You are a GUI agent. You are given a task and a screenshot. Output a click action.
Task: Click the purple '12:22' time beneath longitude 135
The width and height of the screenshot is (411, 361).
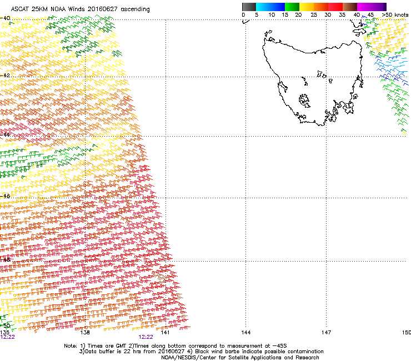(x=7, y=337)
